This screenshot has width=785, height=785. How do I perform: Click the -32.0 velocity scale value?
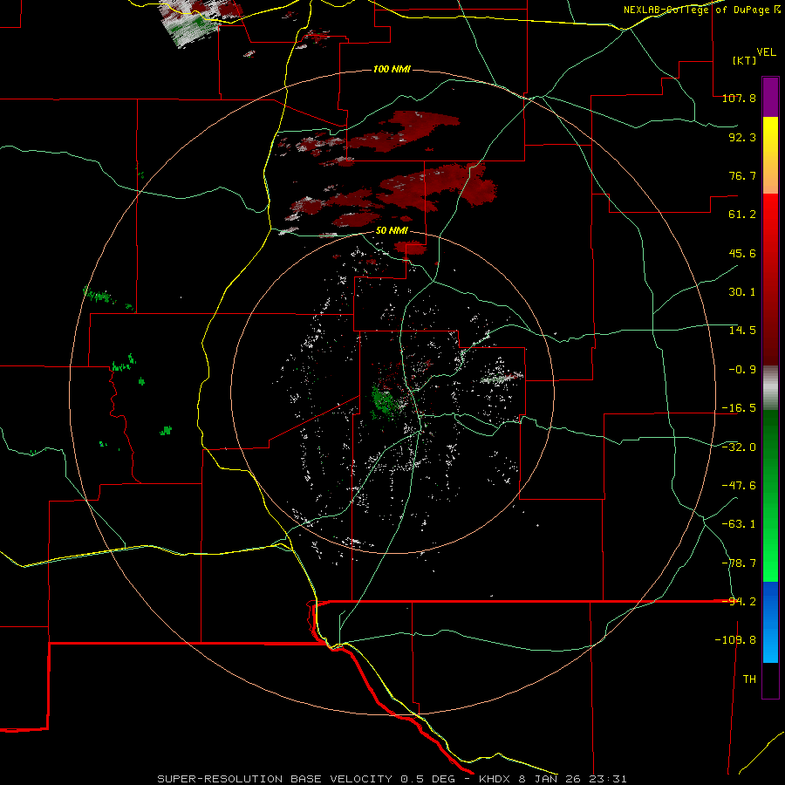point(739,447)
